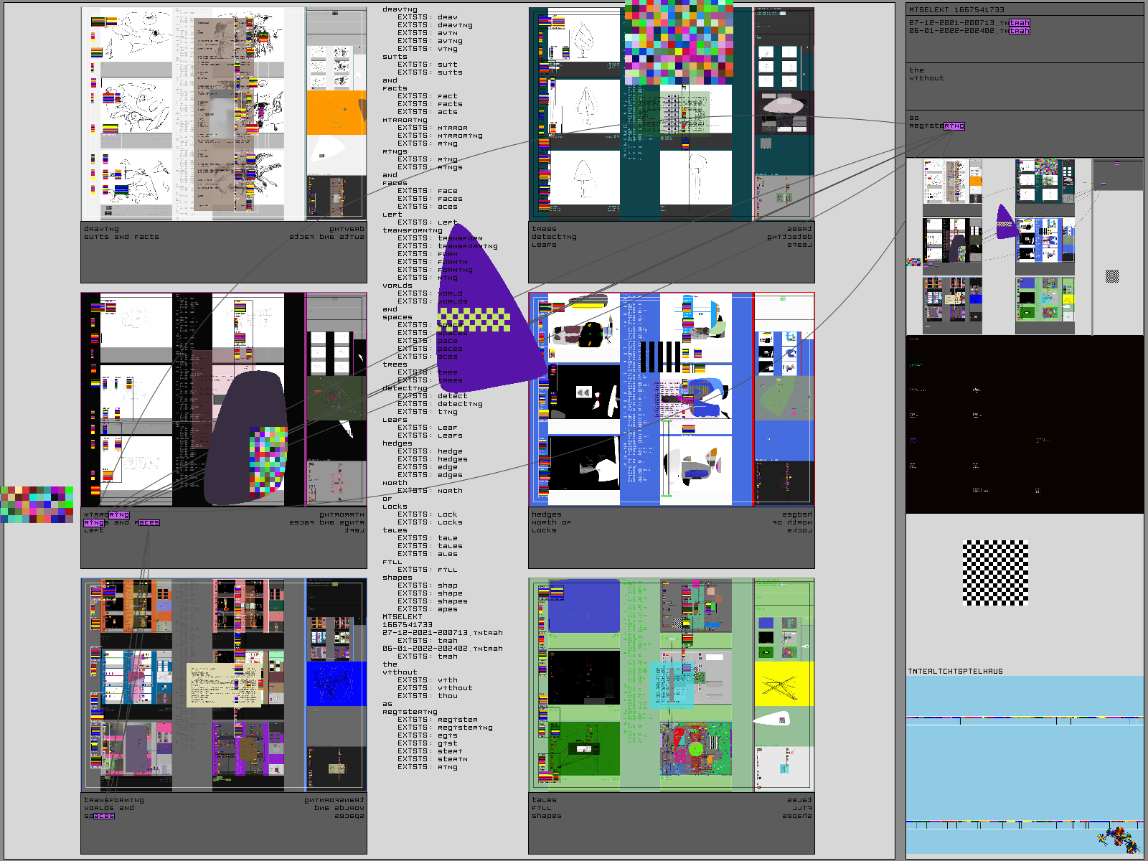The height and width of the screenshot is (861, 1148).
Task: Click highlighted "RING" in "as registering" box
Action: coord(954,126)
